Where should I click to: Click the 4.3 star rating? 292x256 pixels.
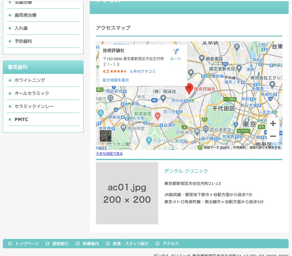[x=115, y=71]
